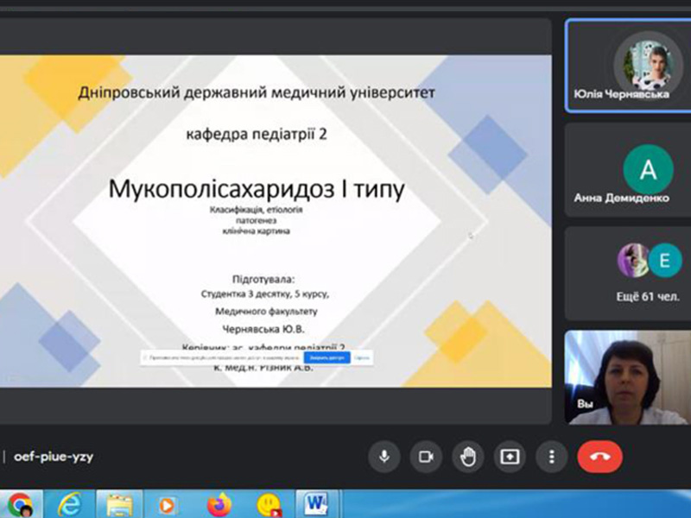691x518 pixels.
Task: Click the text link beside the blue banner button
Action: pyautogui.click(x=362, y=357)
